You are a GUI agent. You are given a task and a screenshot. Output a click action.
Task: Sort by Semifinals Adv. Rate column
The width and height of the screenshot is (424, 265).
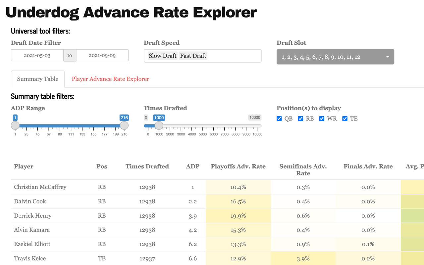303,170
